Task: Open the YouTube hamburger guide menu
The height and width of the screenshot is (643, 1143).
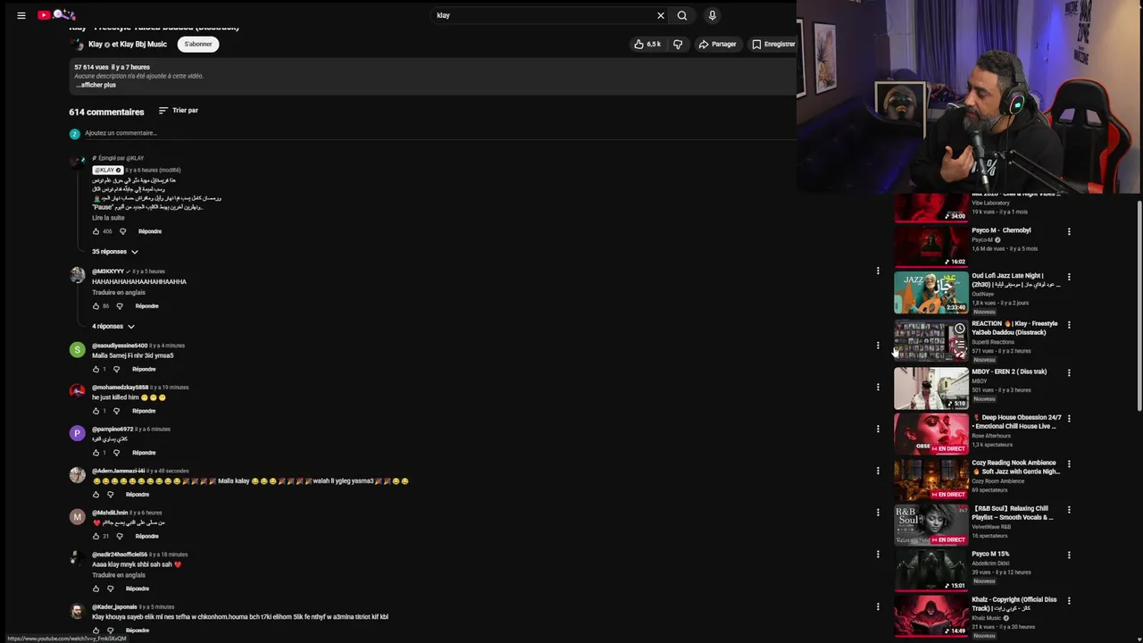Action: [21, 15]
